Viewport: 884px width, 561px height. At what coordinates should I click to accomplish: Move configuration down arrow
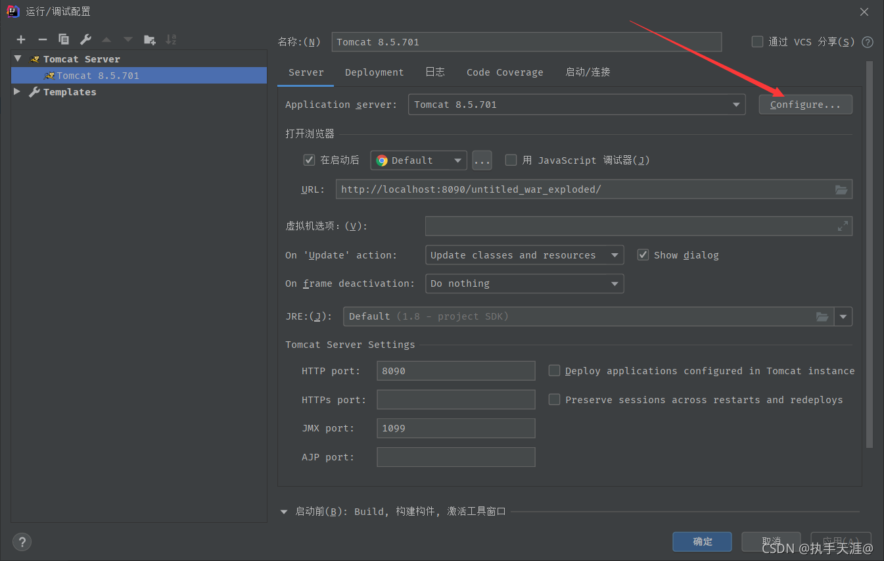(x=128, y=39)
